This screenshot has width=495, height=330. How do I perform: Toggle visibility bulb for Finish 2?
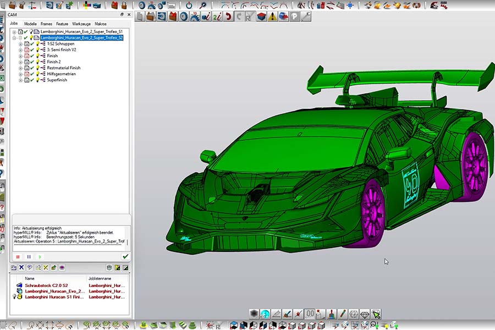pos(37,62)
